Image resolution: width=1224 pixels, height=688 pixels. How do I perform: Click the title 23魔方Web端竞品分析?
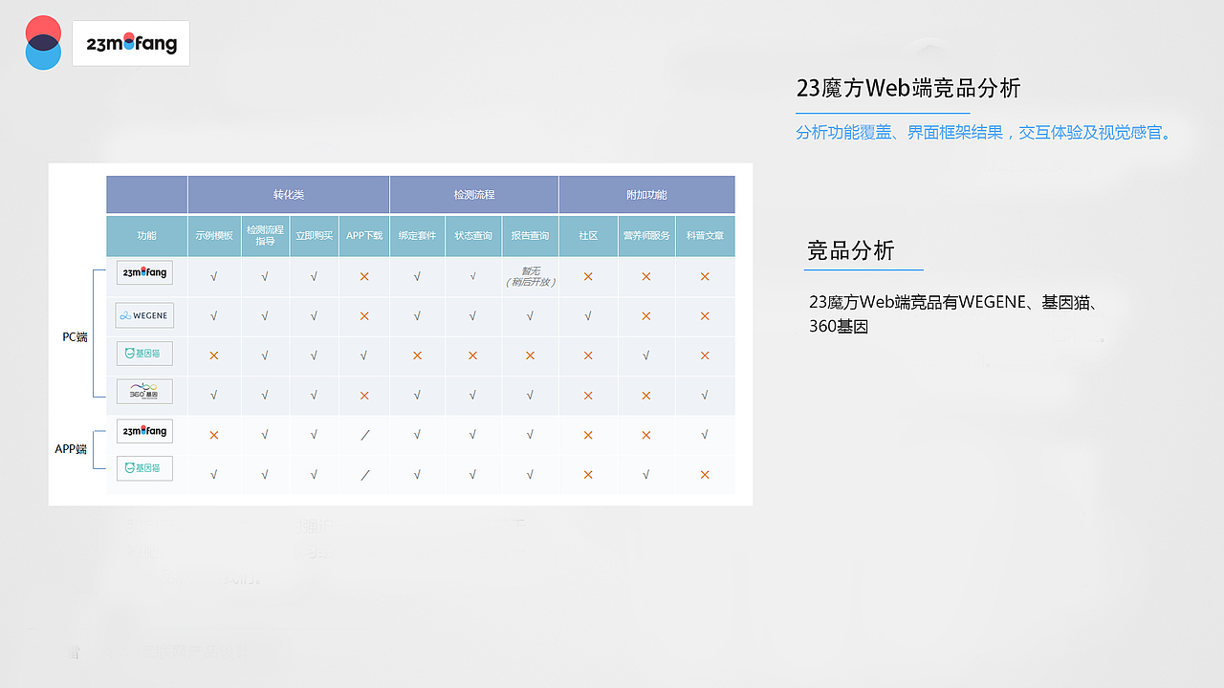pyautogui.click(x=908, y=89)
